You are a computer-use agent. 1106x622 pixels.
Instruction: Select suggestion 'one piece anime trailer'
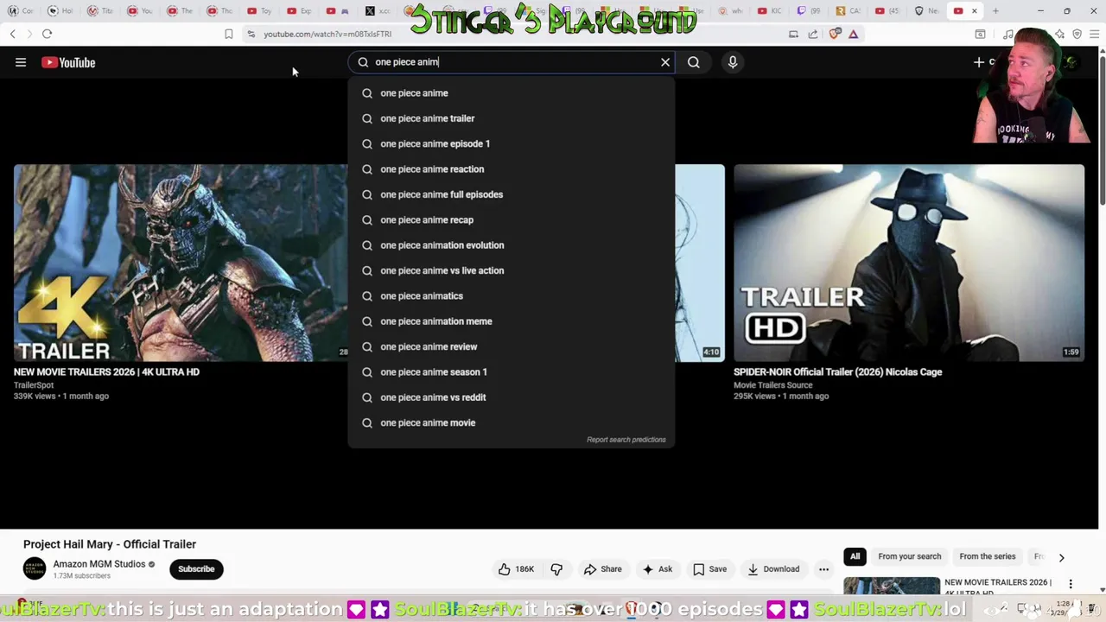coord(512,118)
